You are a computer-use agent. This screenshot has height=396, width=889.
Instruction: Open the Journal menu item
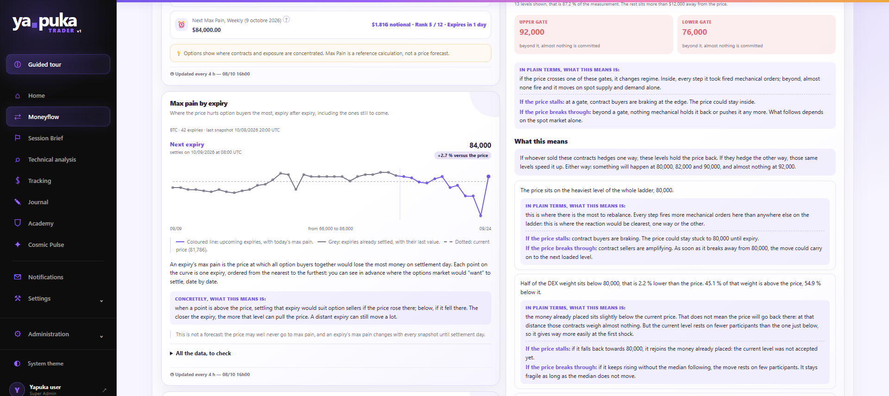tap(58, 202)
